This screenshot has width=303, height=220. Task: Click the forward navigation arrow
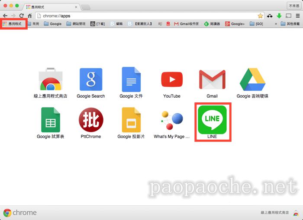coord(13,16)
